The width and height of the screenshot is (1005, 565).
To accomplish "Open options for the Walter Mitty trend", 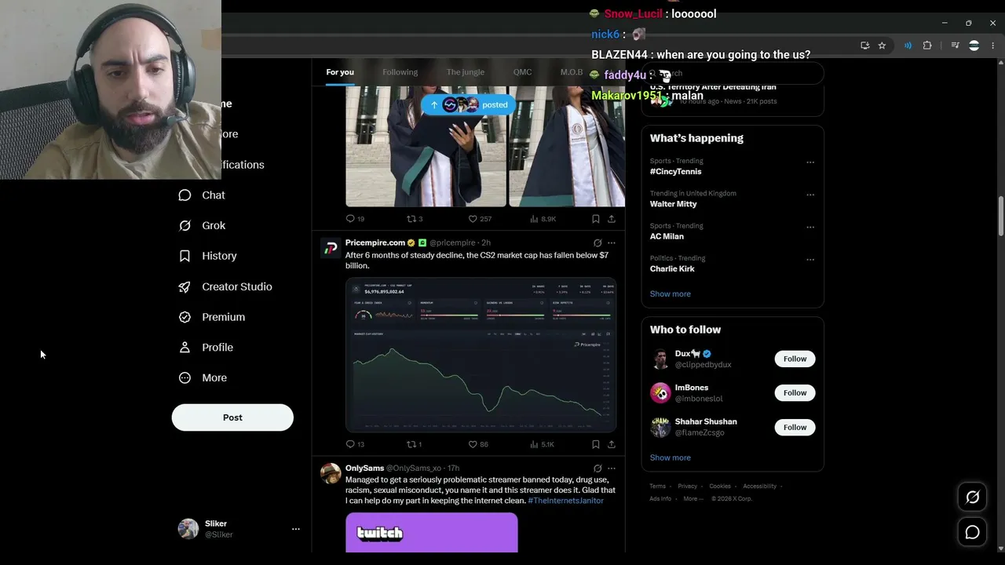I will [x=810, y=195].
